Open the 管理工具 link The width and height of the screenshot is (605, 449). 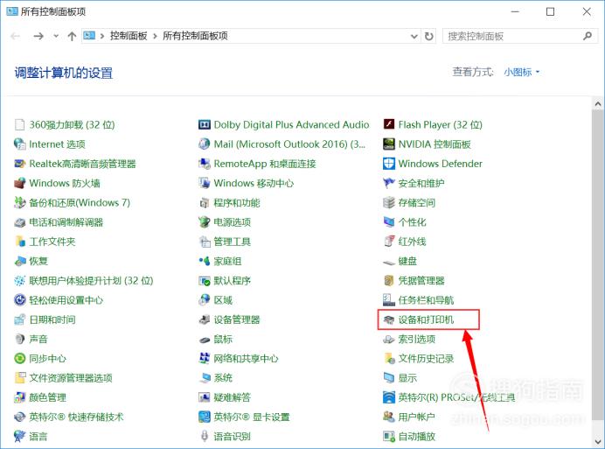pyautogui.click(x=233, y=242)
